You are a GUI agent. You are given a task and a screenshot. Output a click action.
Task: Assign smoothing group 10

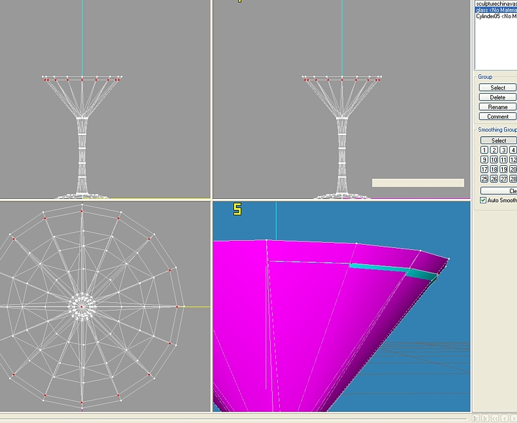(494, 160)
